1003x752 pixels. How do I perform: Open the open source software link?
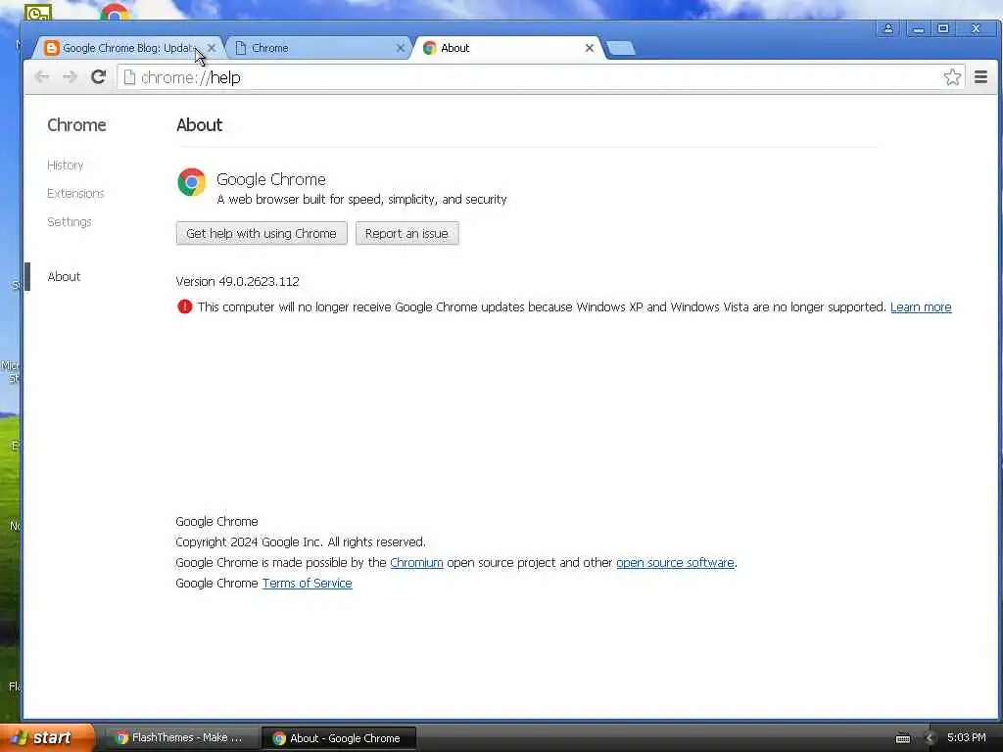click(675, 563)
